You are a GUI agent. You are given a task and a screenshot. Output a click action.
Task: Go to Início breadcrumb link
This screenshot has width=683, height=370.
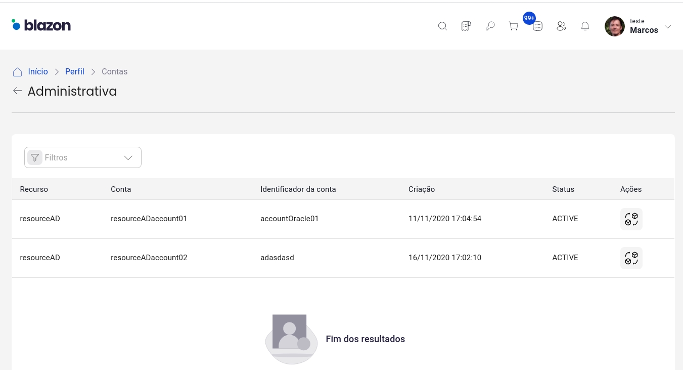click(38, 72)
